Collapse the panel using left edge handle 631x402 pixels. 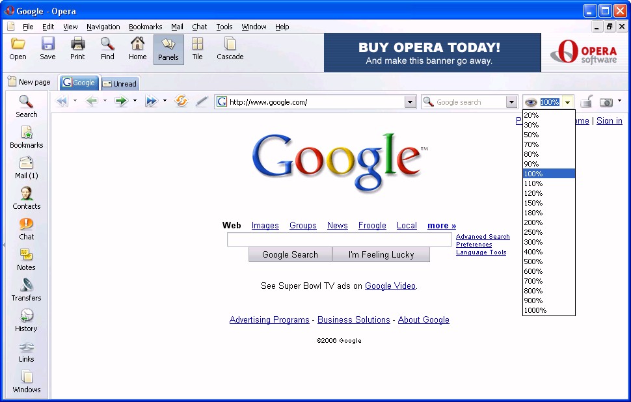point(4,245)
